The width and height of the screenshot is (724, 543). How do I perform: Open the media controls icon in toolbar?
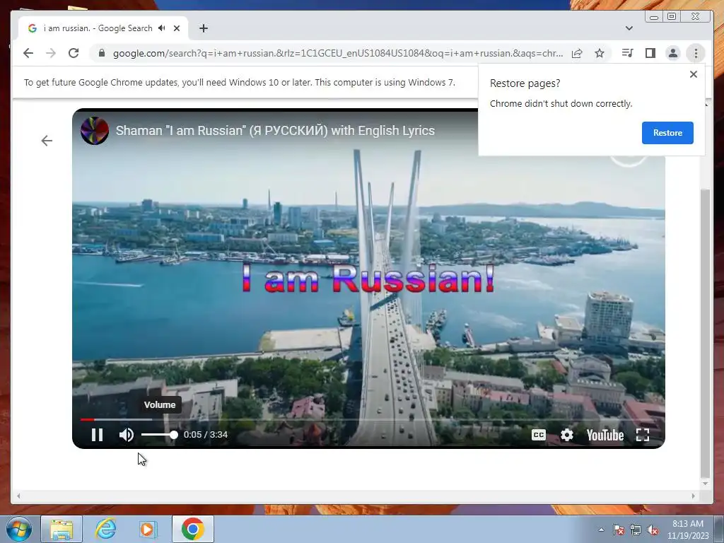(x=627, y=53)
